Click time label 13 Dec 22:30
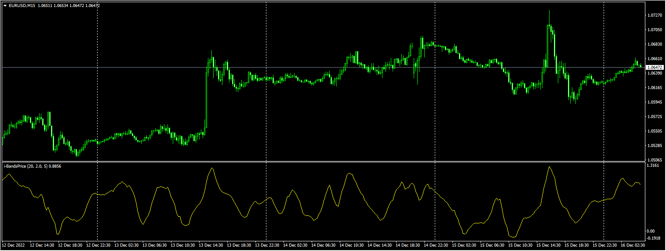This screenshot has height=251, width=666. (x=266, y=245)
